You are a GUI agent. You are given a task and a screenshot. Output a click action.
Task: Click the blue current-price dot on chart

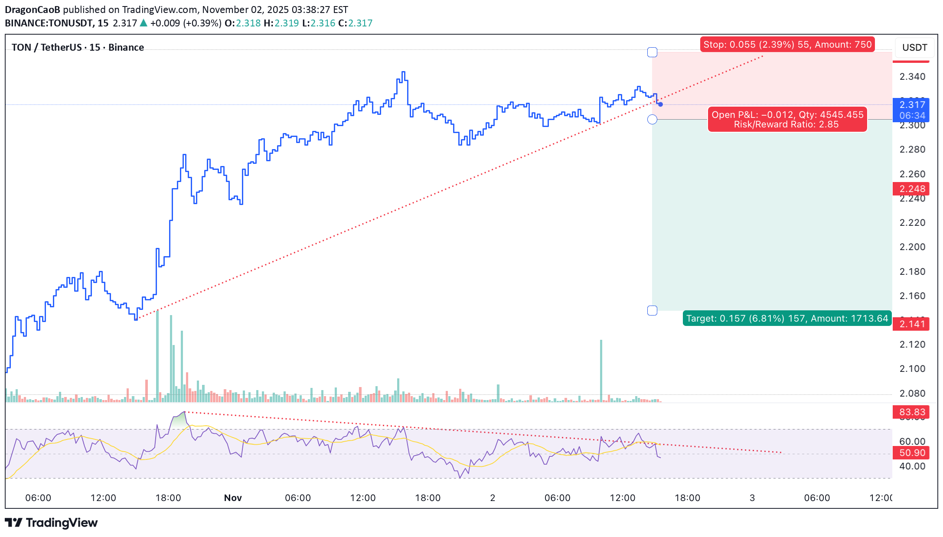click(660, 104)
